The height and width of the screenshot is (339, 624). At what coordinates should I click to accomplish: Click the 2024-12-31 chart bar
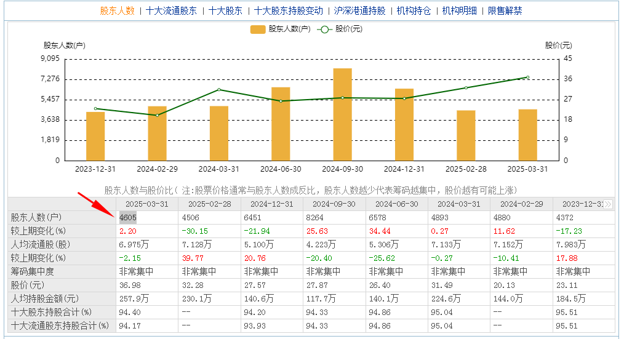(404, 124)
